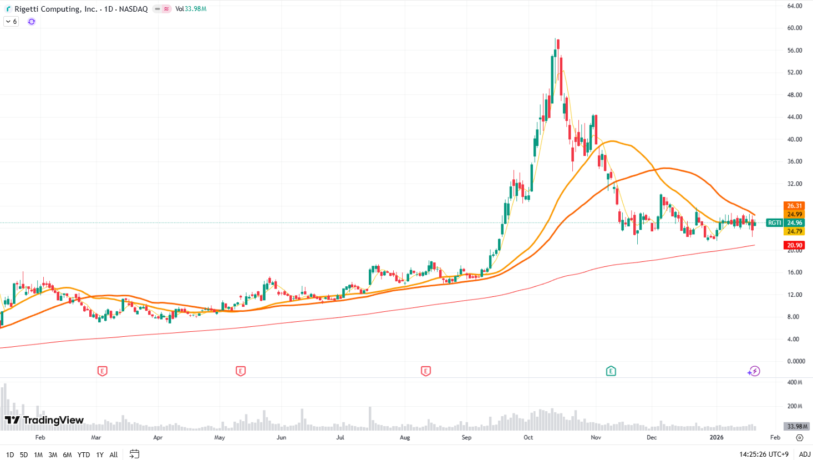Set the range to All
The width and height of the screenshot is (813, 460).
click(x=114, y=454)
